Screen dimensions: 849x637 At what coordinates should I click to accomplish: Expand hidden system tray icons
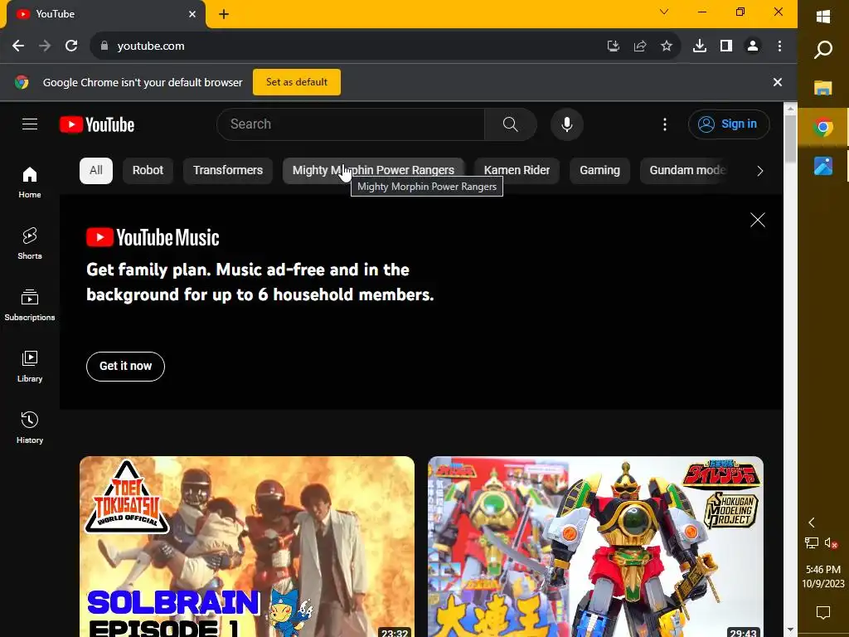pos(811,523)
